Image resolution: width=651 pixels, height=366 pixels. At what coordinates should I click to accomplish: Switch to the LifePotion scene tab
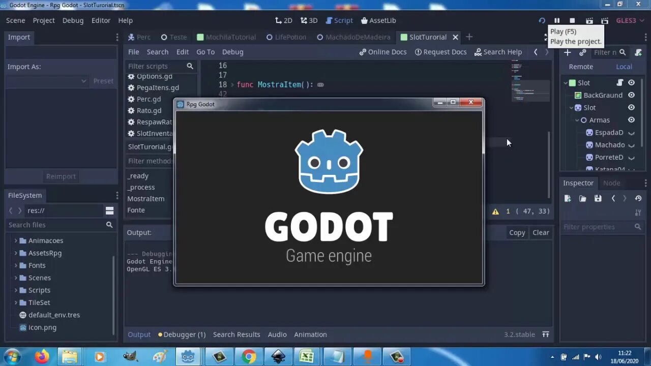coord(286,37)
